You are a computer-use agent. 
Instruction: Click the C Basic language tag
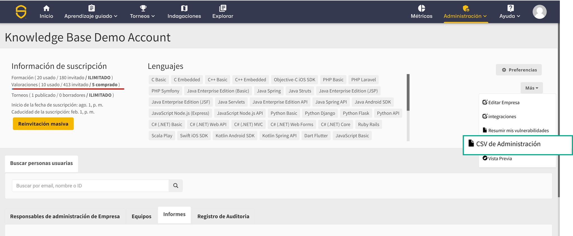(x=159, y=80)
